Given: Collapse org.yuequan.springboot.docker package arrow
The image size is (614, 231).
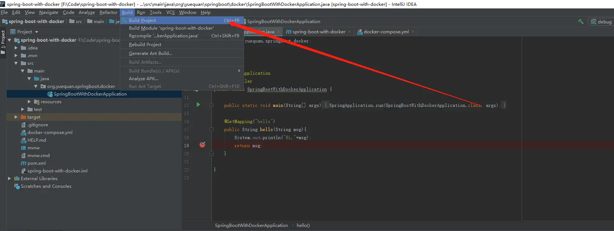Looking at the screenshot, I should [x=36, y=86].
